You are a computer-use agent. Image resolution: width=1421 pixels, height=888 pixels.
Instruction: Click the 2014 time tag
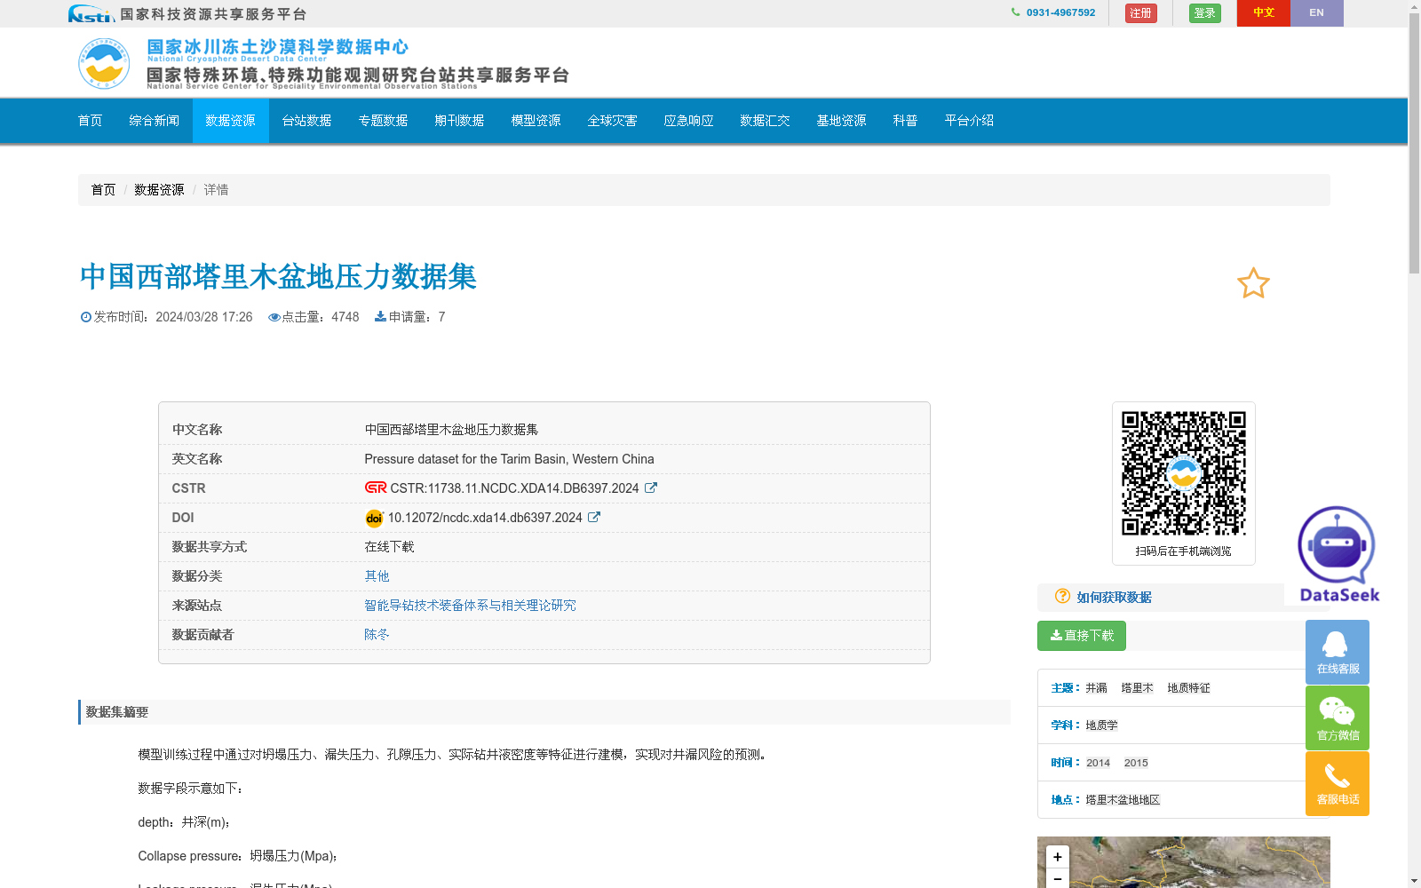(x=1098, y=763)
